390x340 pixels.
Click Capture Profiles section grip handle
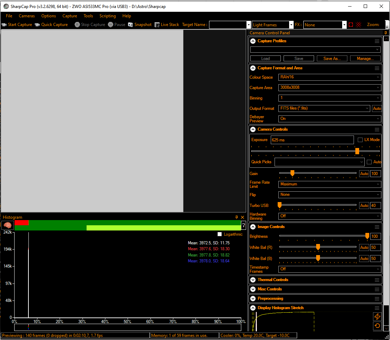[377, 41]
